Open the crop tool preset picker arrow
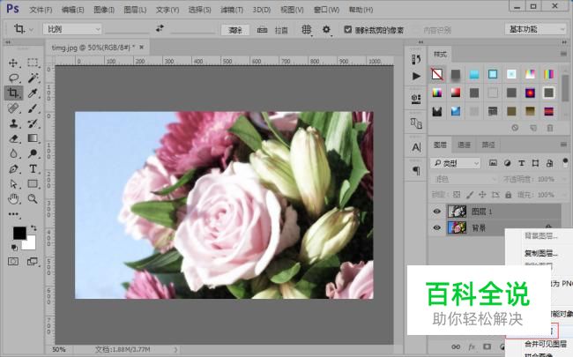This screenshot has width=573, height=357. coord(31,29)
